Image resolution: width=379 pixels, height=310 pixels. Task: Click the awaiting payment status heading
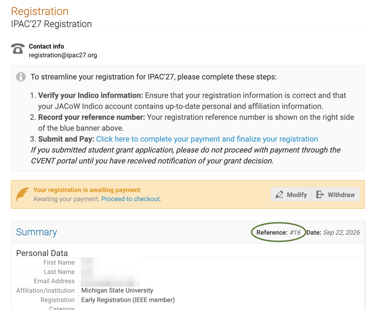coord(87,190)
